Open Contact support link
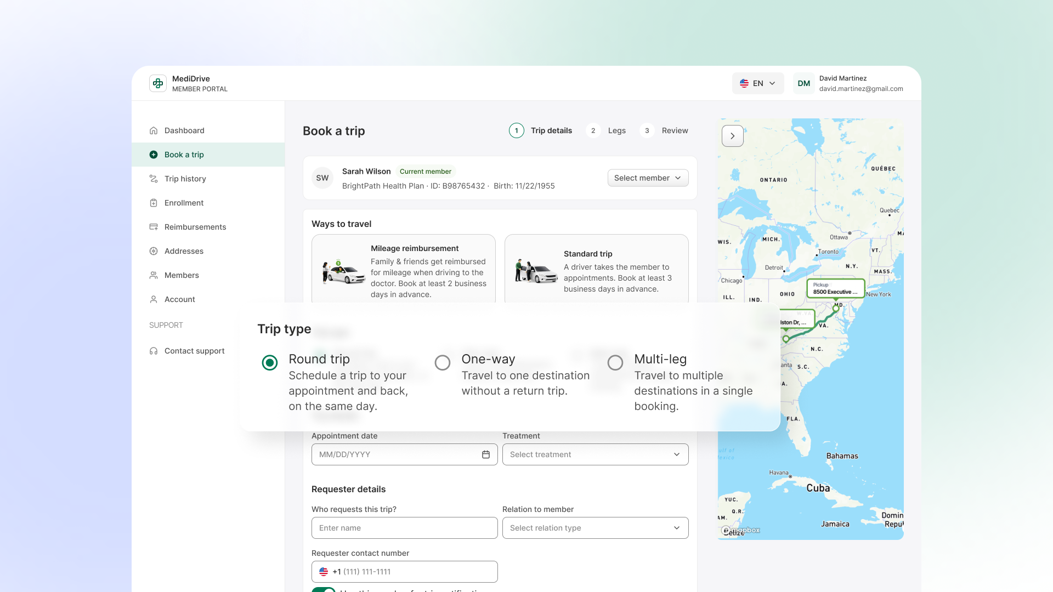Viewport: 1053px width, 592px height. 208,351
